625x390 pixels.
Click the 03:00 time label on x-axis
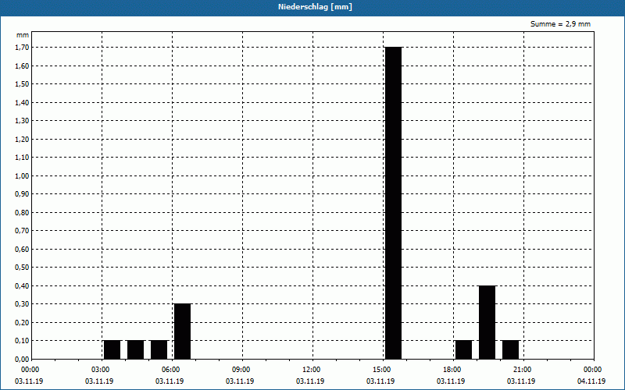click(100, 370)
